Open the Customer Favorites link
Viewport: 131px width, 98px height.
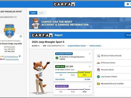(12, 59)
